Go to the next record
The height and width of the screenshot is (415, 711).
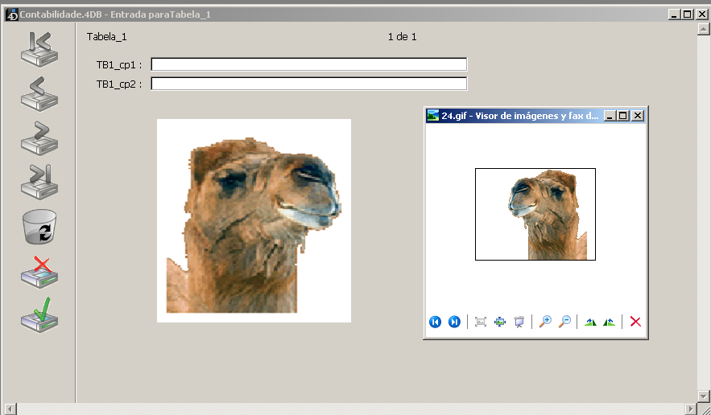(39, 138)
